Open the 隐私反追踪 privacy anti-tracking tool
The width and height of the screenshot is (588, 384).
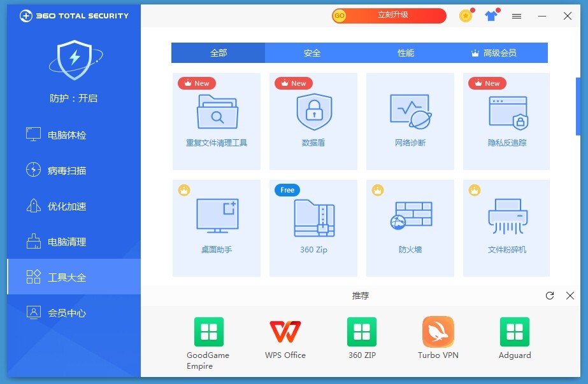click(507, 121)
